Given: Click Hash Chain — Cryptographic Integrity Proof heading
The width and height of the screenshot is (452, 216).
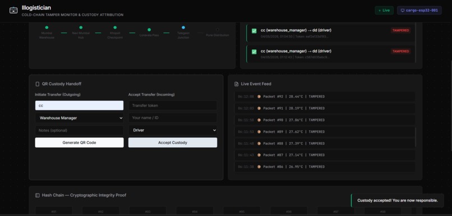Looking at the screenshot, I should 84,195.
